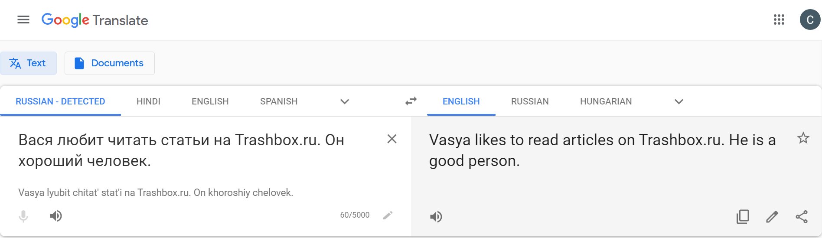This screenshot has width=822, height=238.
Task: Switch to Documents translation mode
Action: click(x=110, y=63)
